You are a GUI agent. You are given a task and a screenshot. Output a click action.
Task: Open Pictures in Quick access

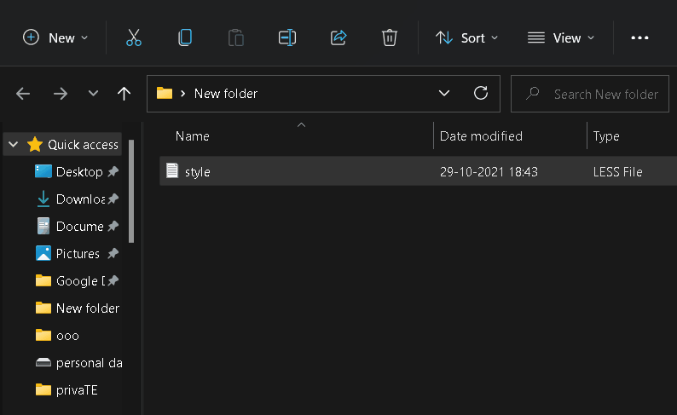tap(78, 254)
